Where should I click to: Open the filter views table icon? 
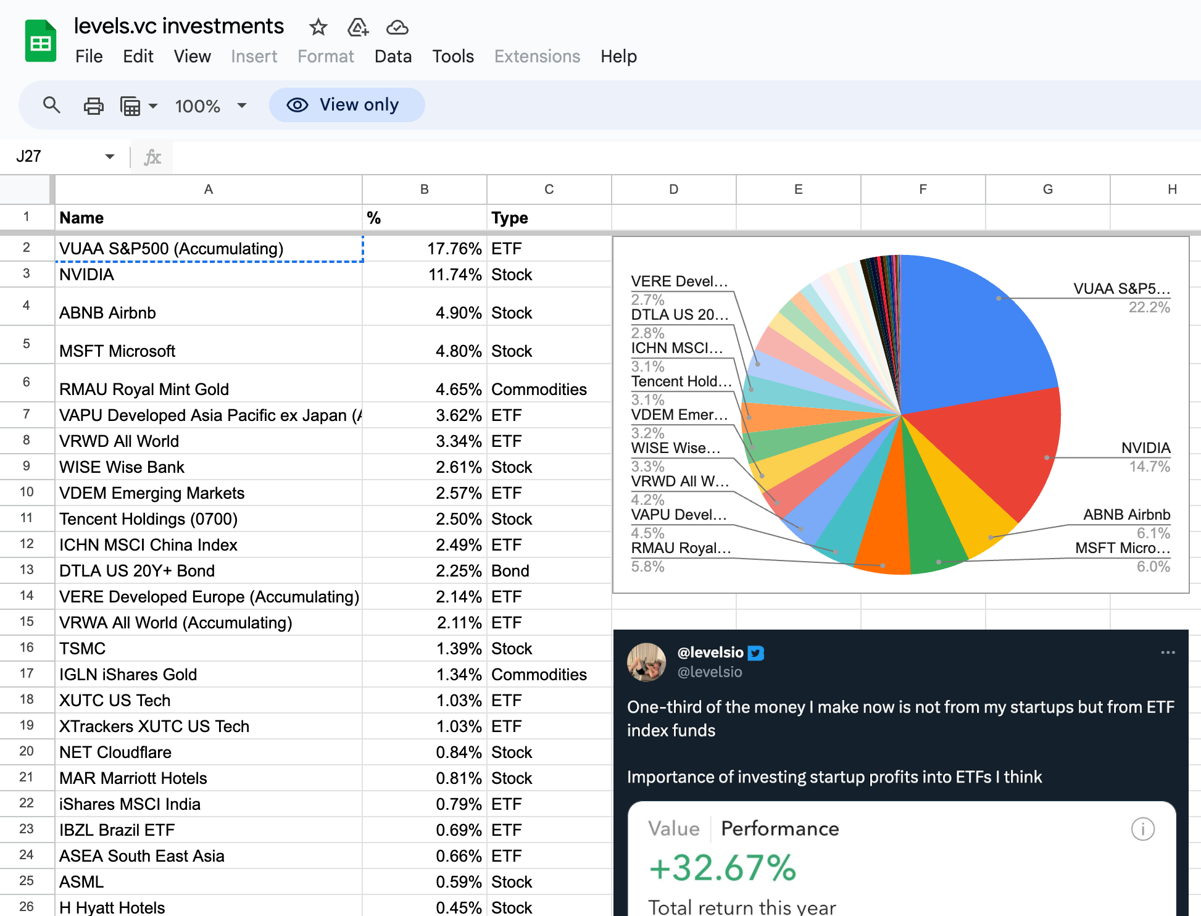click(x=130, y=106)
